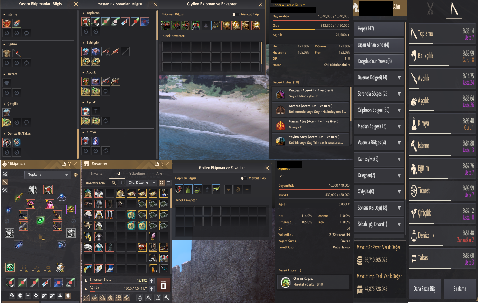Click the round help icon beside Toplama dropdown
The image size is (479, 303).
[76, 175]
